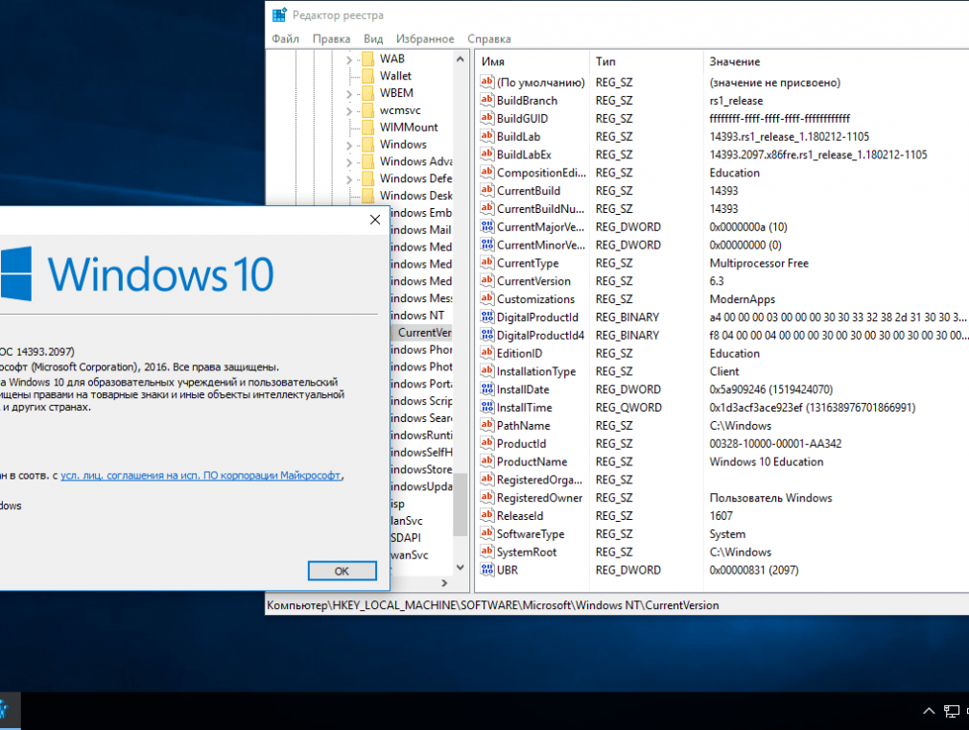This screenshot has height=730, width=969.
Task: Select the BuildLab value icon
Action: [x=487, y=135]
